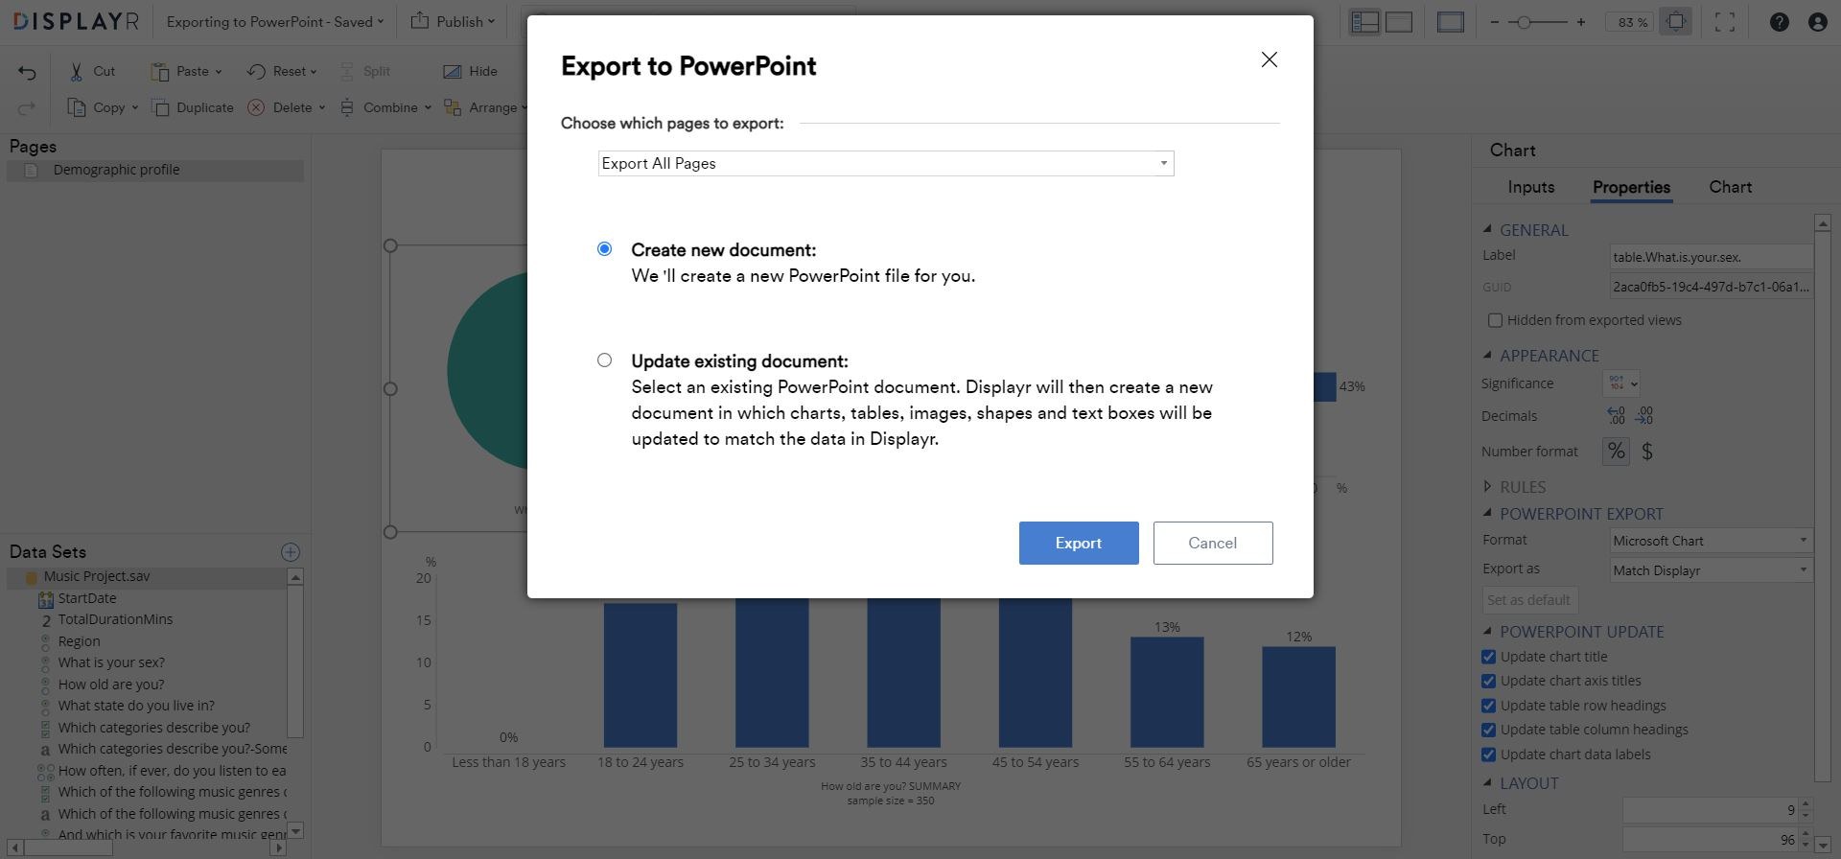Adjust the zoom slider handle
The image size is (1841, 859).
point(1524,22)
